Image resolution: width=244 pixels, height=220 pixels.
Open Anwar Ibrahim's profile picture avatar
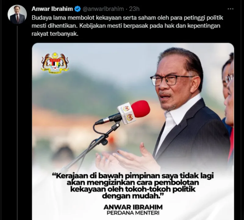(17, 14)
